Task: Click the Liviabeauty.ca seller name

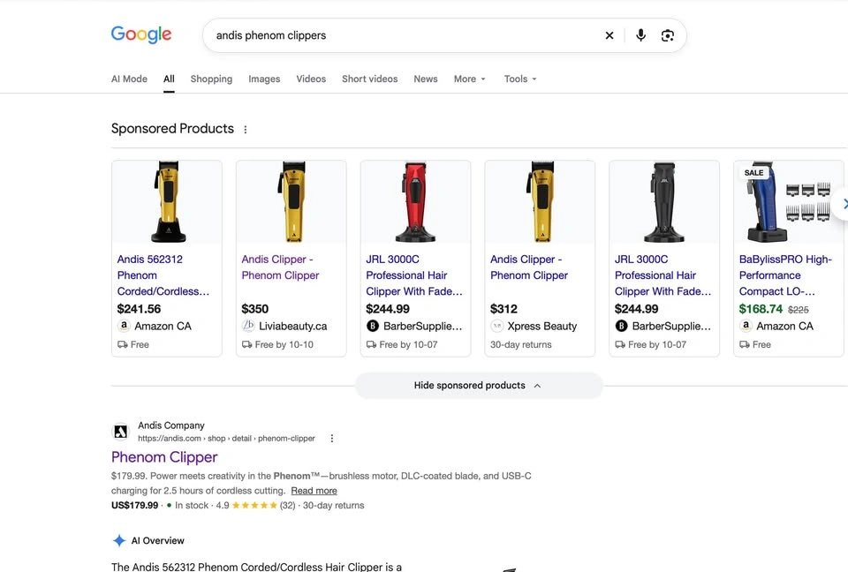Action: pos(293,327)
